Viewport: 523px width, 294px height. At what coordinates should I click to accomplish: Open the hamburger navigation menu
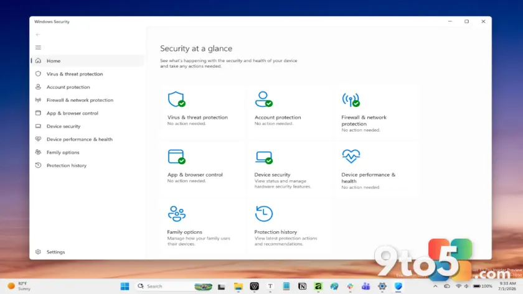(39, 48)
